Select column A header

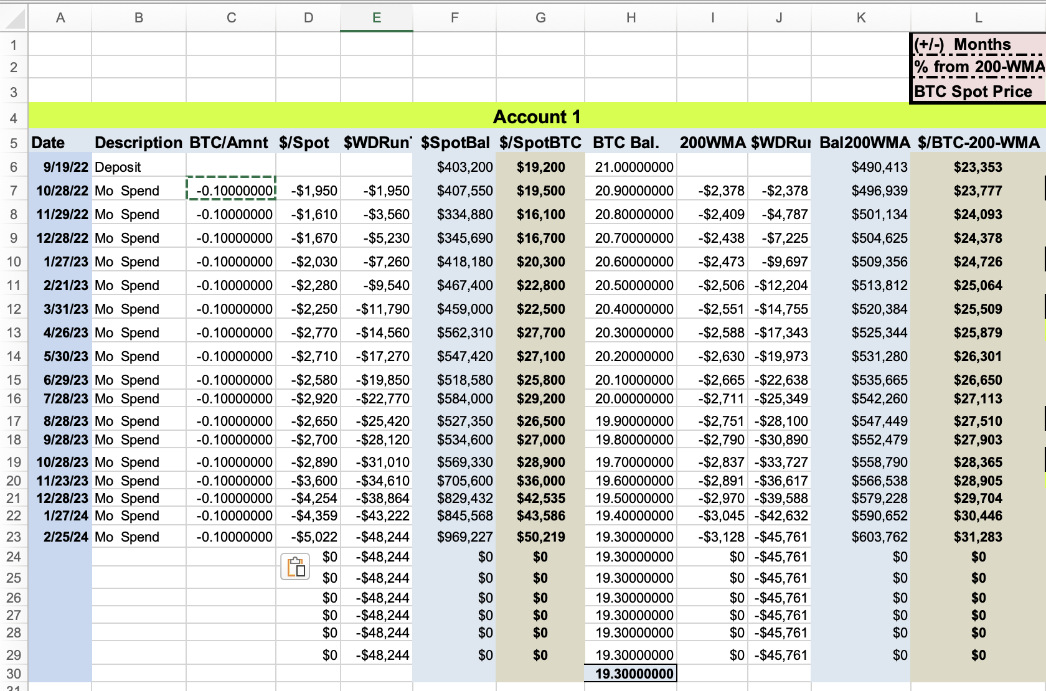tap(60, 18)
